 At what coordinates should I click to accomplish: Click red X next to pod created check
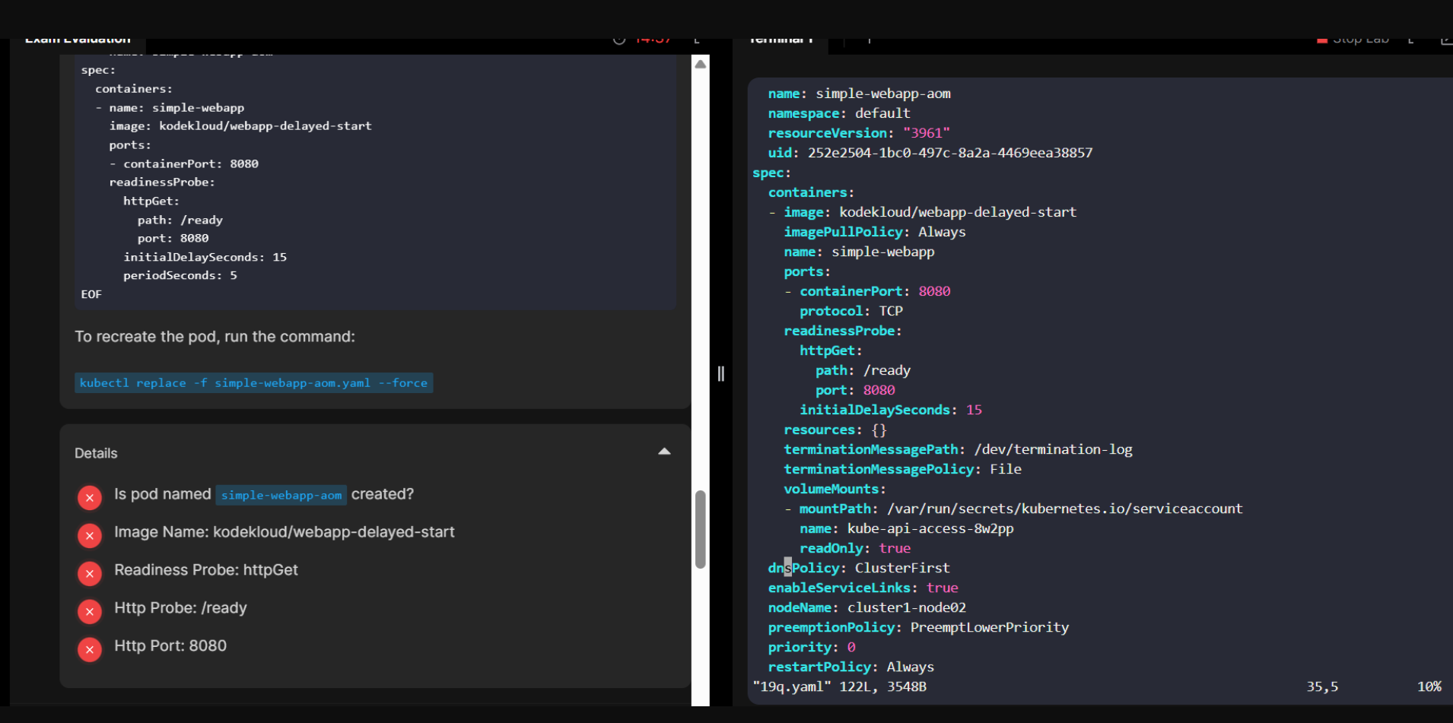coord(90,498)
